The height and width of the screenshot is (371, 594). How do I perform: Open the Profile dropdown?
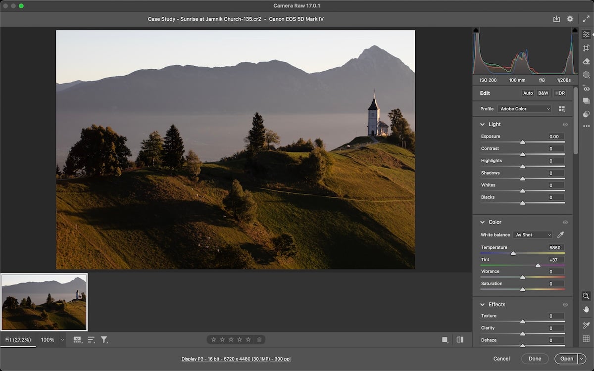click(x=524, y=108)
